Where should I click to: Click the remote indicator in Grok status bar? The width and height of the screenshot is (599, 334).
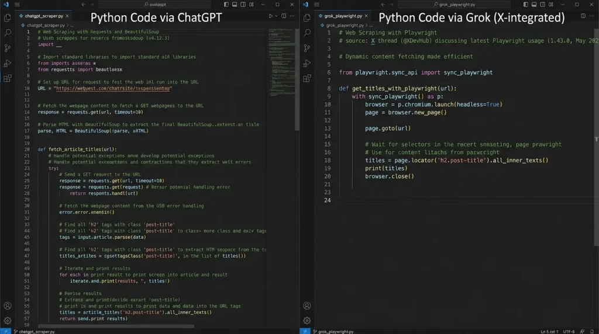pos(305,331)
